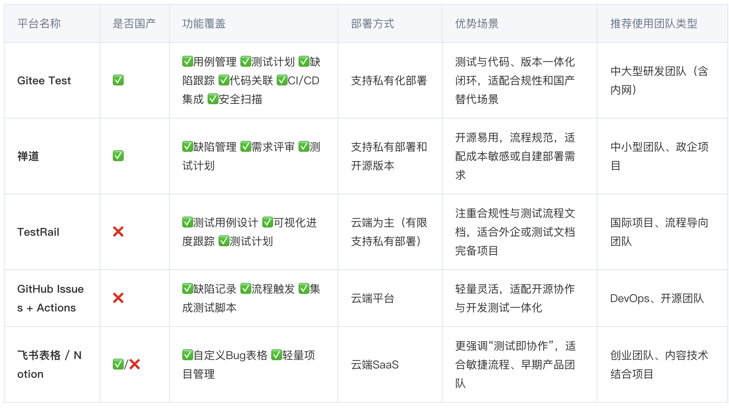Click the green checkmark beside Gitee Test
The height and width of the screenshot is (409, 729).
point(117,80)
